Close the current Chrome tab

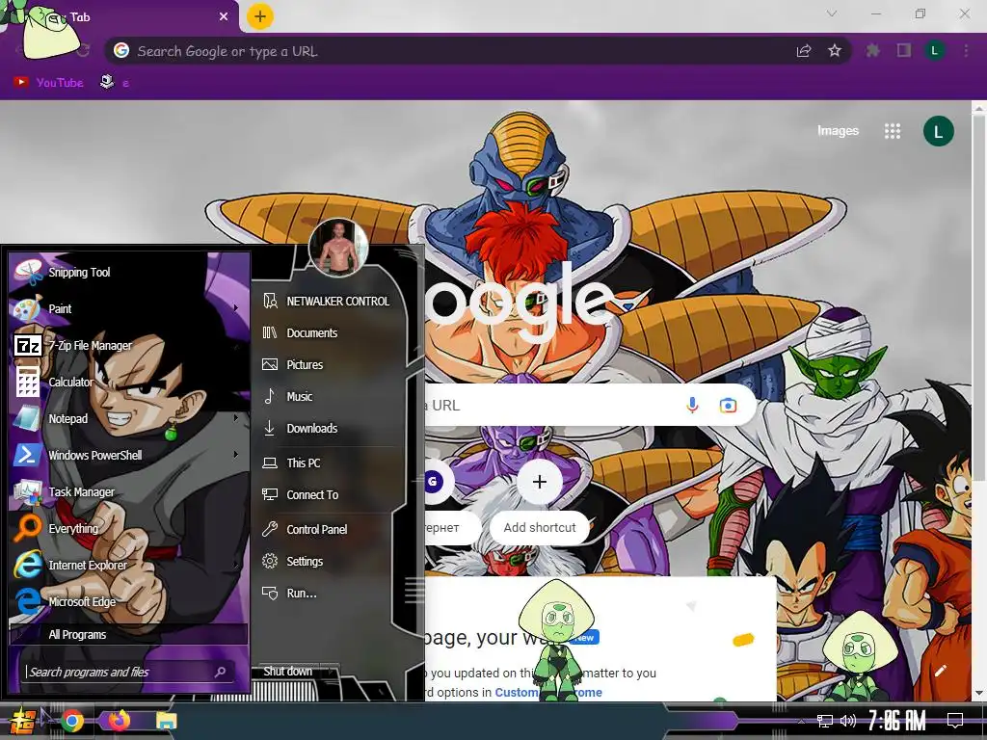coord(224,17)
